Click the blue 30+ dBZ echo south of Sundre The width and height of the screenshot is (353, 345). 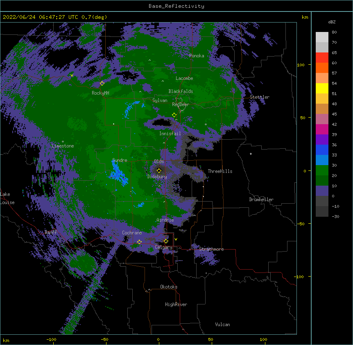(118, 173)
